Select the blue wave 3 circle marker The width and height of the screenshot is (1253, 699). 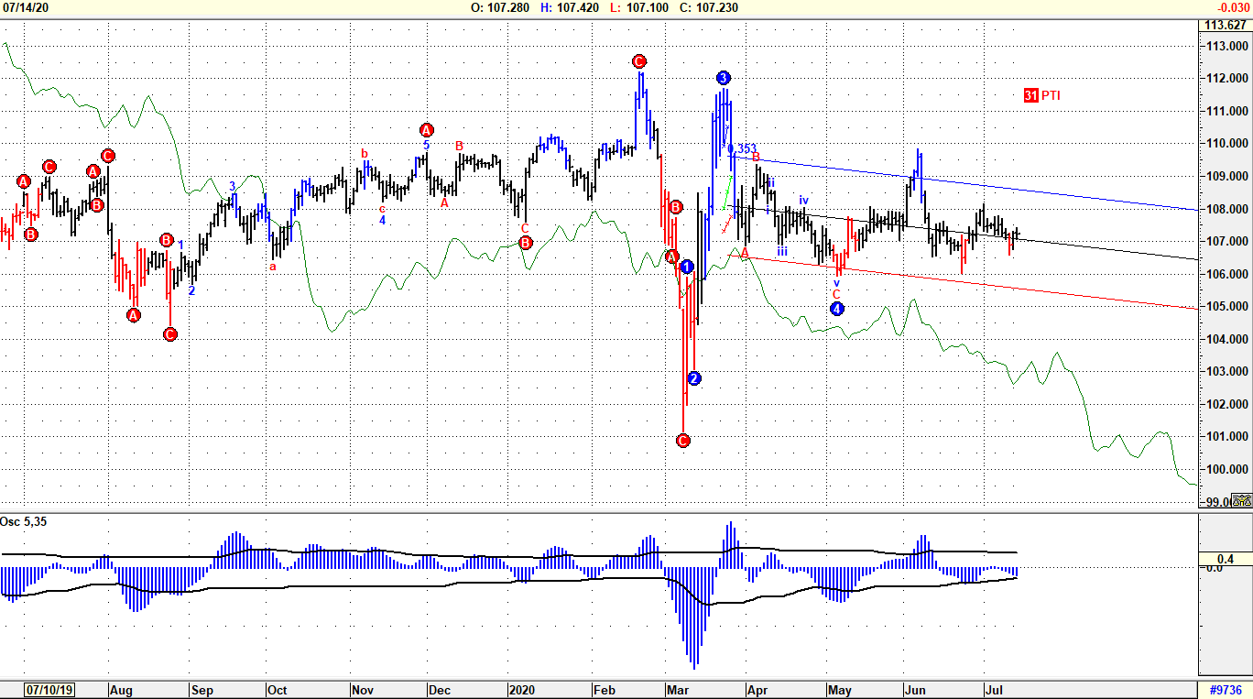pos(724,78)
